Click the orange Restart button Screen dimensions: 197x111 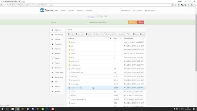(x=132, y=22)
